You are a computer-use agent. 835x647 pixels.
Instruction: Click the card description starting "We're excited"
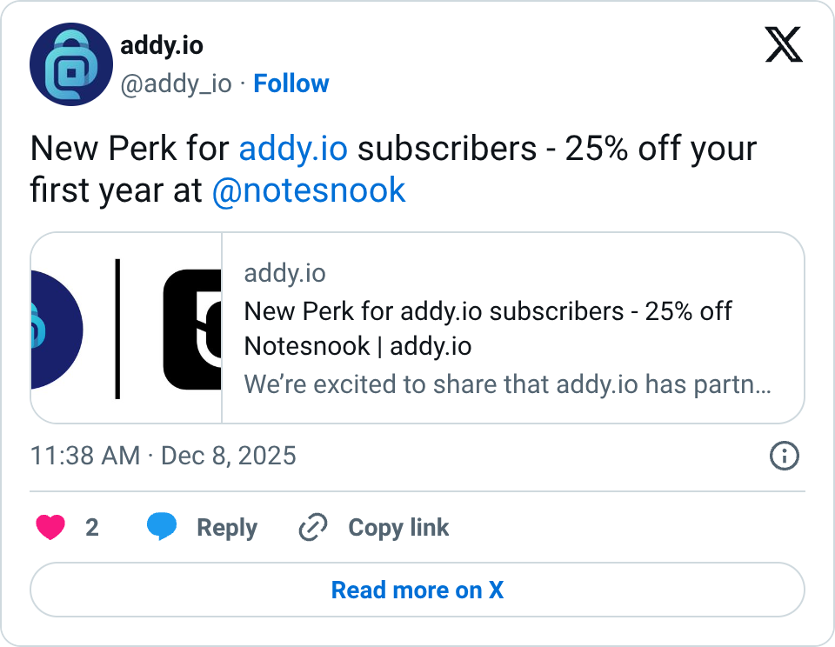(x=507, y=384)
